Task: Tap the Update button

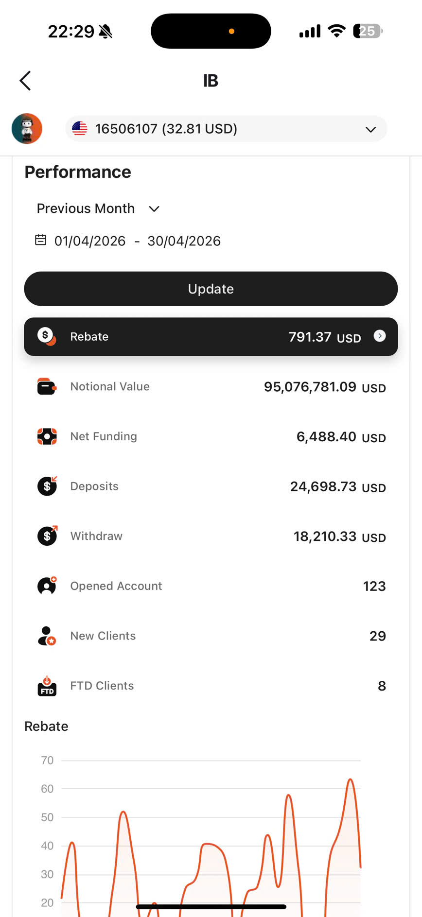Action: (x=211, y=289)
